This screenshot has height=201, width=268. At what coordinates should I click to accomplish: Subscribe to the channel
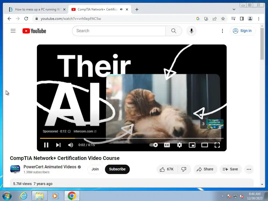pos(117,169)
